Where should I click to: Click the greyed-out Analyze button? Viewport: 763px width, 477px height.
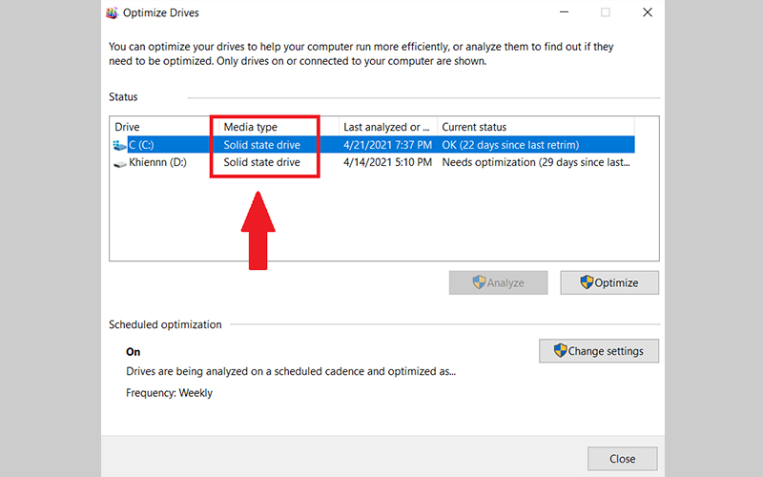coord(498,282)
